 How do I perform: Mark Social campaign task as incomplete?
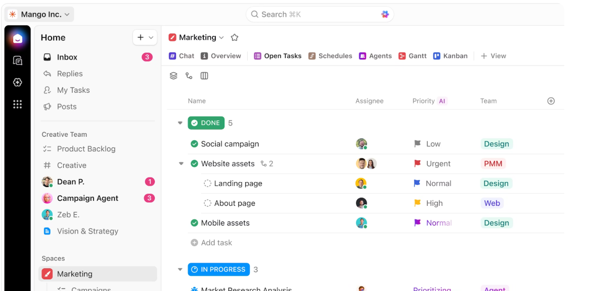[194, 144]
